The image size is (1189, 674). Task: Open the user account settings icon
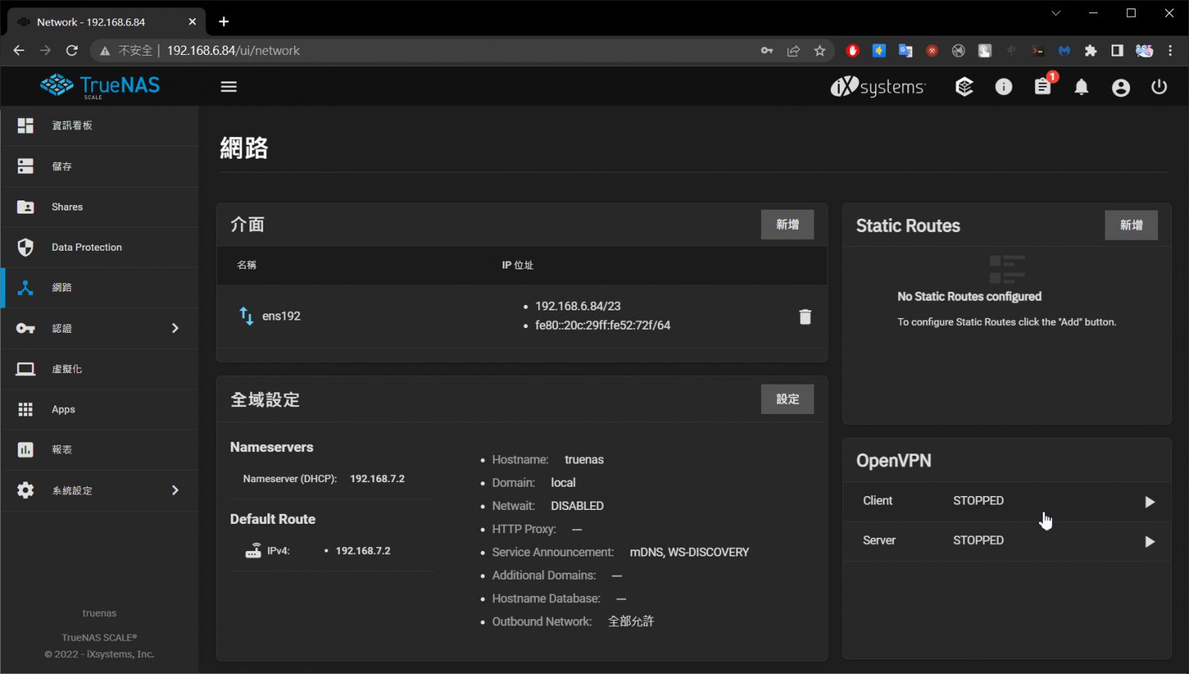(x=1120, y=87)
